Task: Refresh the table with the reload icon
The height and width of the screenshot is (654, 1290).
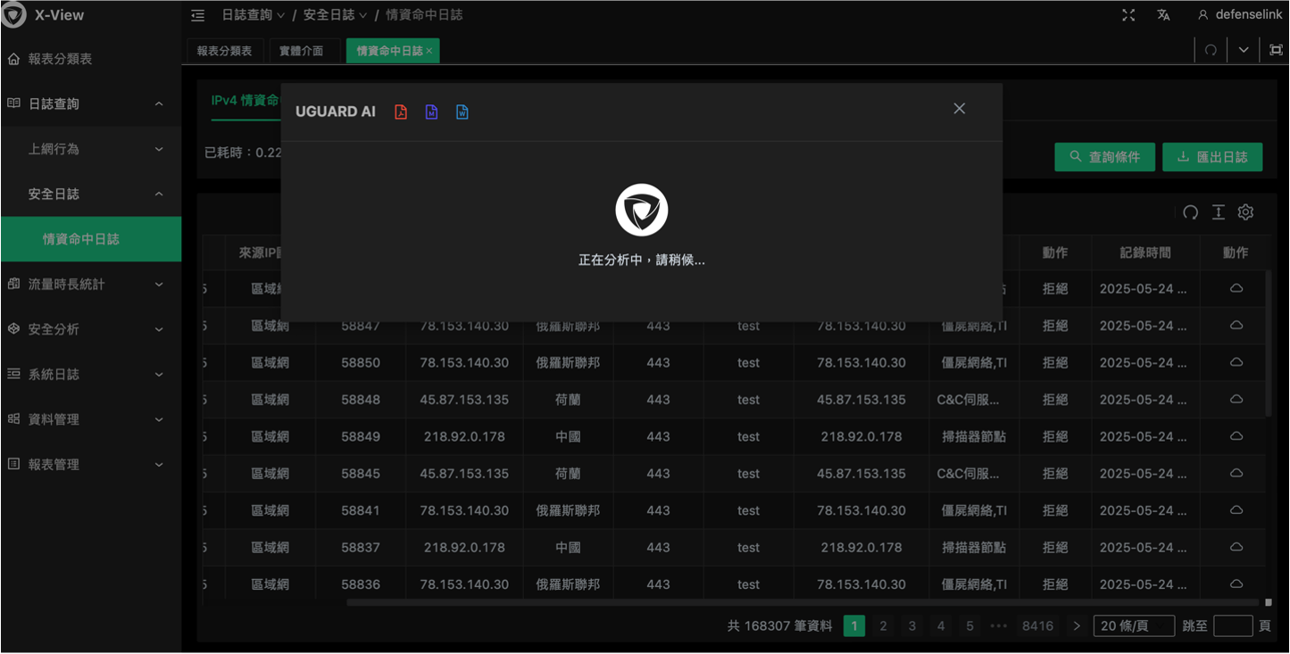Action: 1190,212
